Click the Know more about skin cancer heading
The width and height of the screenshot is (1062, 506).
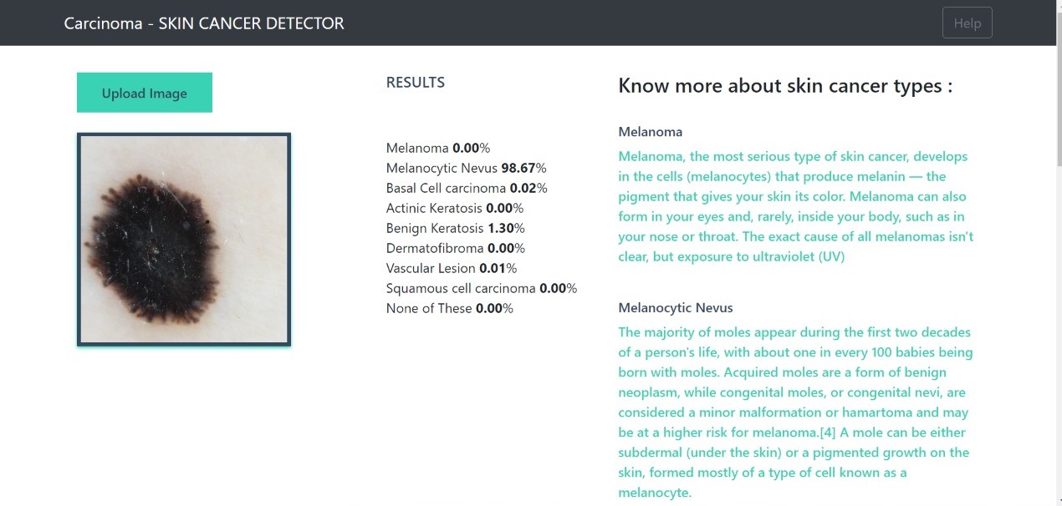point(786,85)
